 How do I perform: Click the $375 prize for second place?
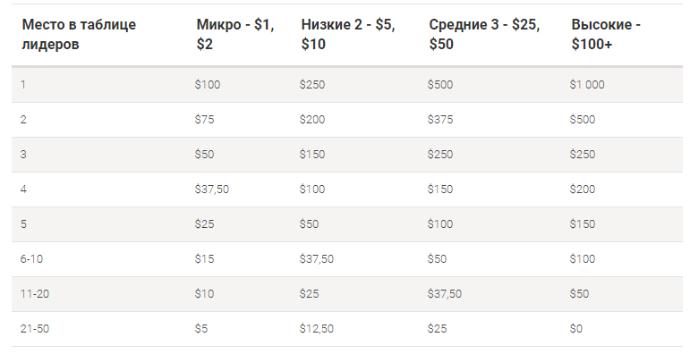pos(440,119)
